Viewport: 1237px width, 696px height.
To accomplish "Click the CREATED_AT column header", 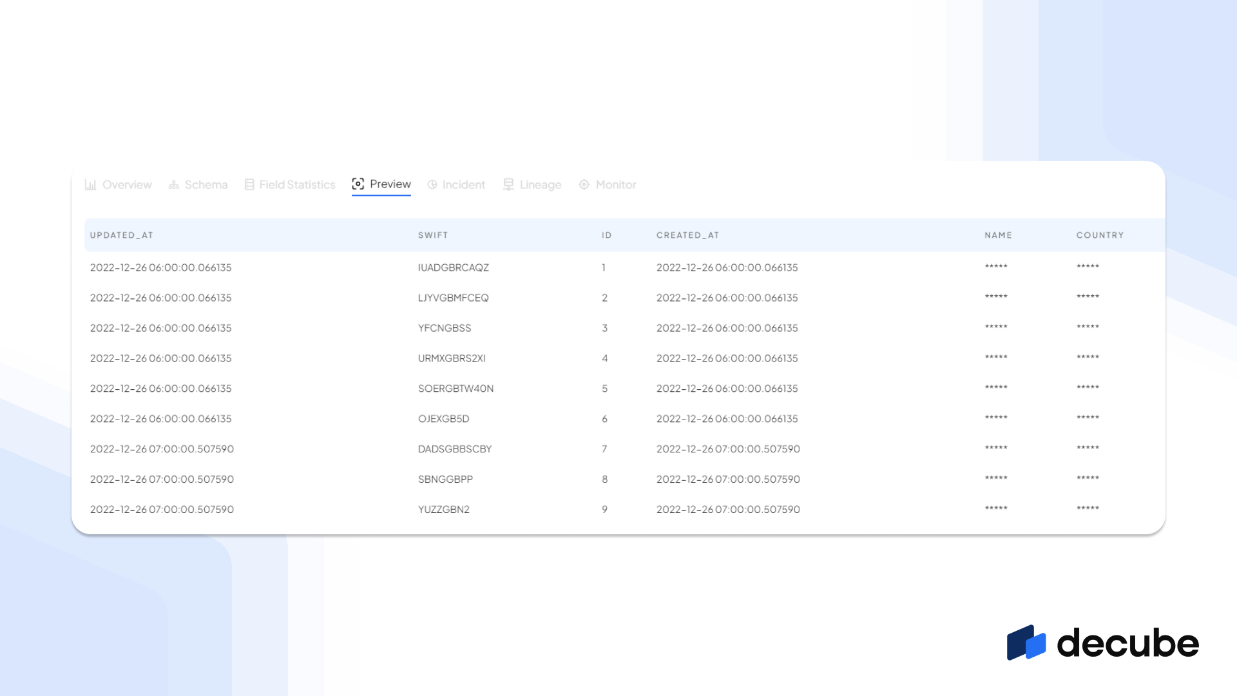I will (687, 235).
